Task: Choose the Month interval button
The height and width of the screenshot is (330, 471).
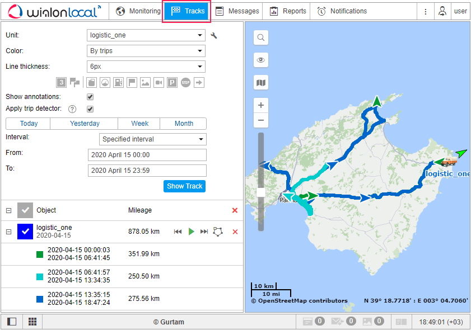Action: pyautogui.click(x=183, y=124)
